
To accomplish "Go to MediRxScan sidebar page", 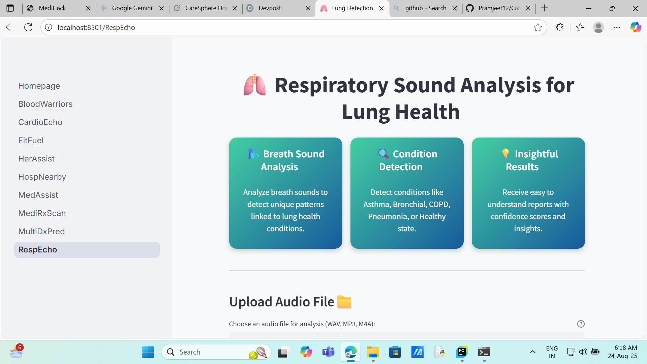I will coord(42,213).
